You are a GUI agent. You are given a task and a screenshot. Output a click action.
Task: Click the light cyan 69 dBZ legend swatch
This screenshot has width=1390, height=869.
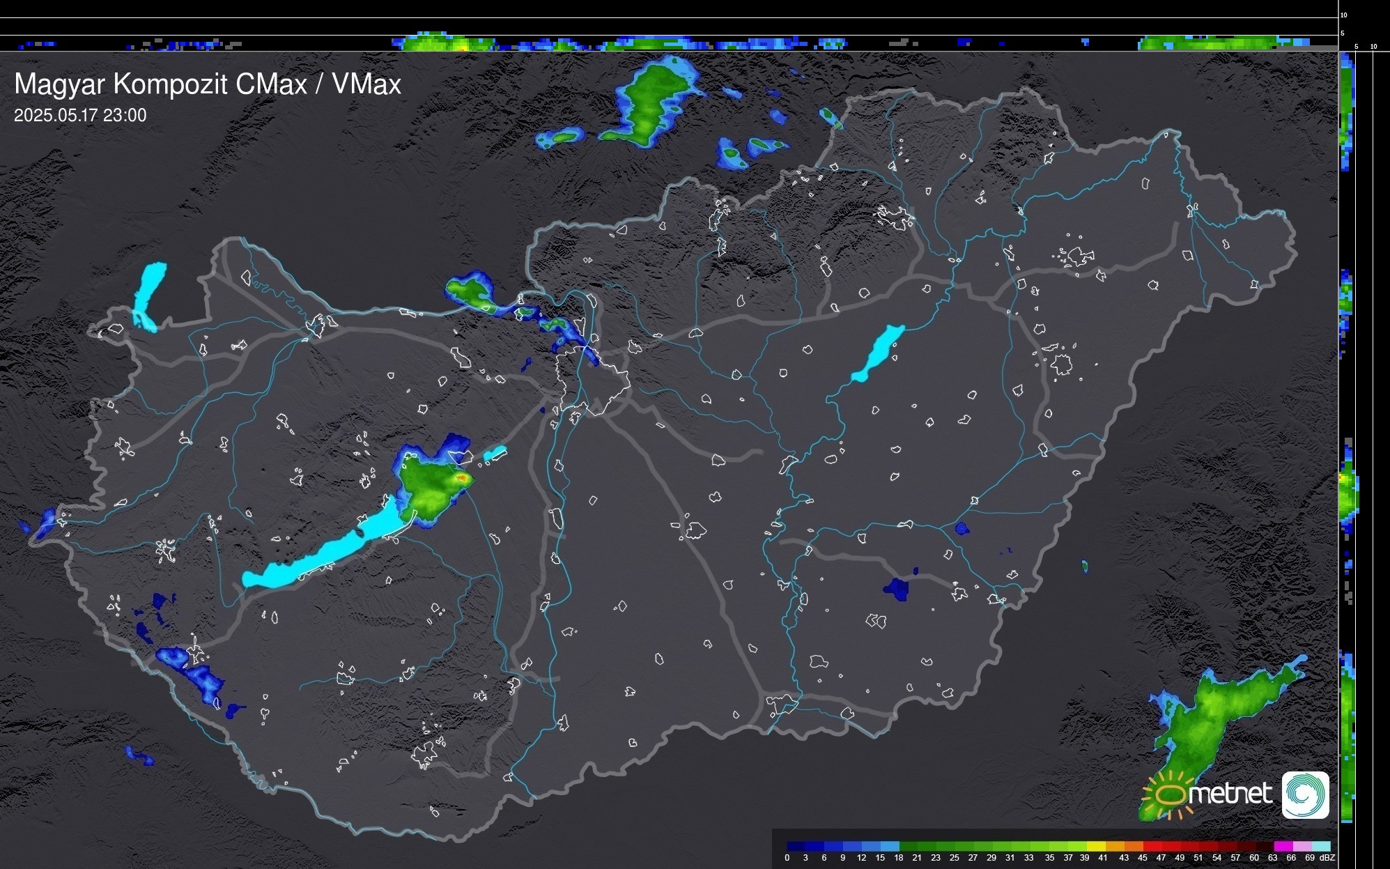(x=1320, y=847)
